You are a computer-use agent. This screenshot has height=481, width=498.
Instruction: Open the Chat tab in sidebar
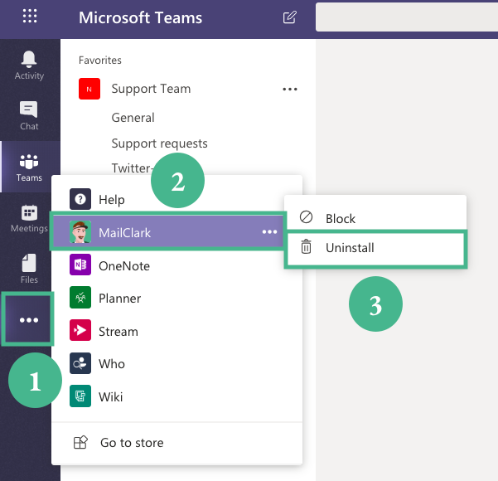[29, 116]
